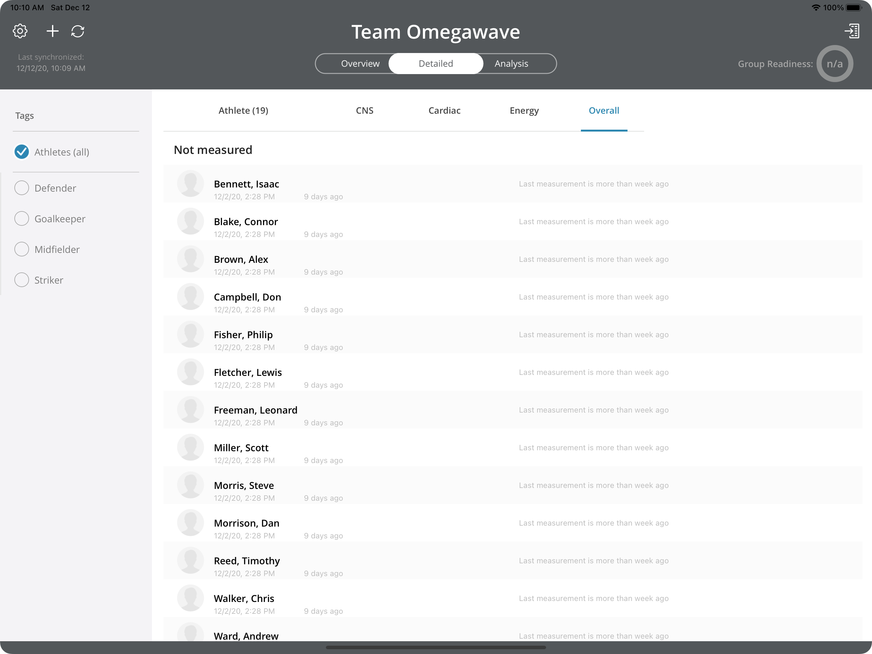The image size is (872, 654).
Task: Tap the Group Readiness n/a ring
Action: (834, 64)
